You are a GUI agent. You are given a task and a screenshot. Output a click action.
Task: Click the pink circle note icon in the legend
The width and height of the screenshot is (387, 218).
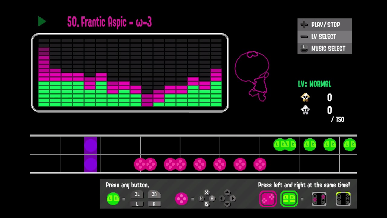181,199
